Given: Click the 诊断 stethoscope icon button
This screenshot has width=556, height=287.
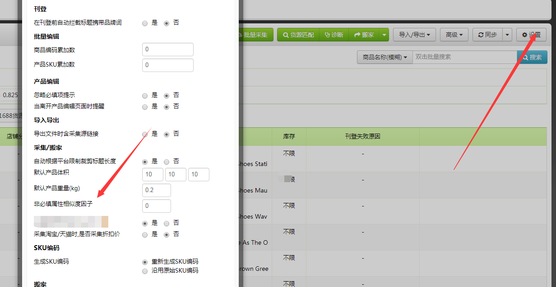Looking at the screenshot, I should click(334, 35).
